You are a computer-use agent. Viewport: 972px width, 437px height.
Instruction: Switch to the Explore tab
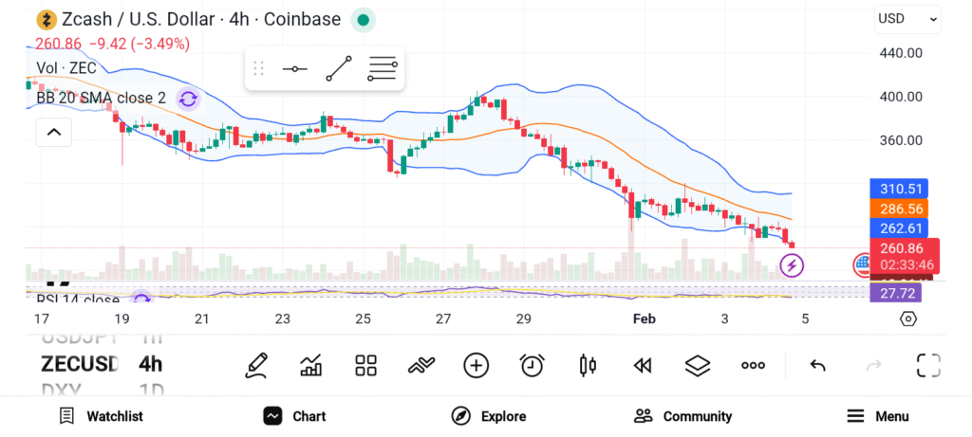coord(489,416)
